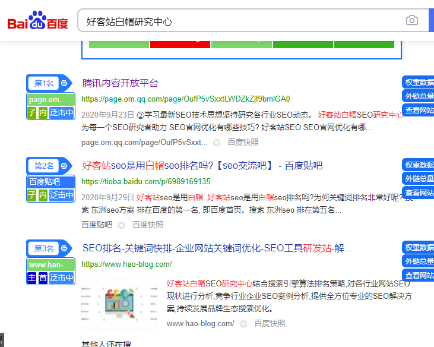Click 百度贴吧 source text under second result
The image size is (434, 347).
[x=97, y=225]
